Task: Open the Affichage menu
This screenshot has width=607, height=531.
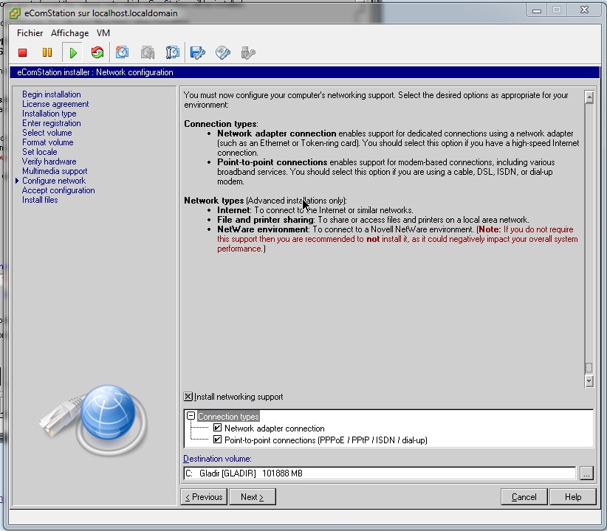Action: 69,33
